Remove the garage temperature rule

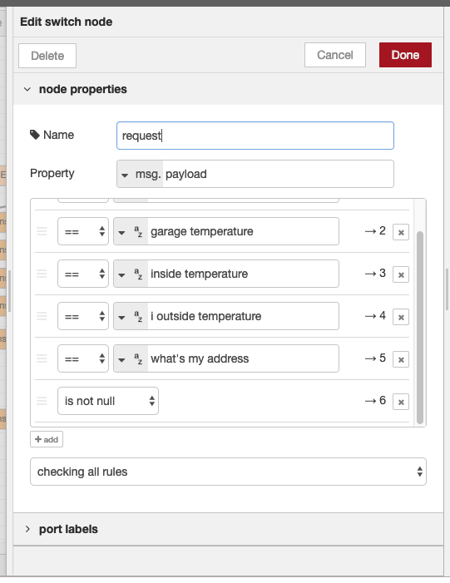click(x=401, y=232)
